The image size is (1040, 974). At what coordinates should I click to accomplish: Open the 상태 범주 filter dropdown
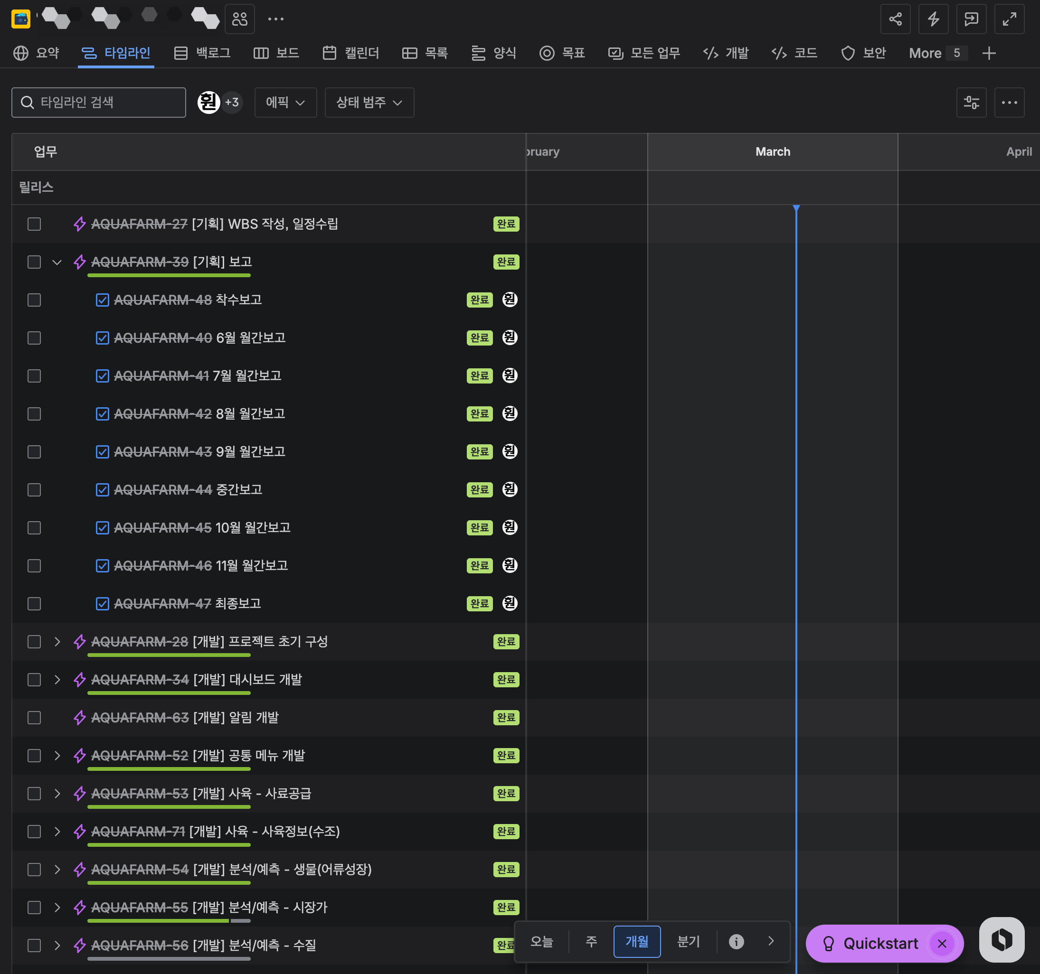[x=369, y=103]
